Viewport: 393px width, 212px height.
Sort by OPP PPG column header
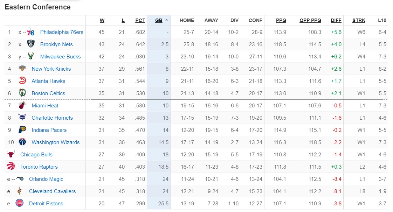tap(310, 20)
